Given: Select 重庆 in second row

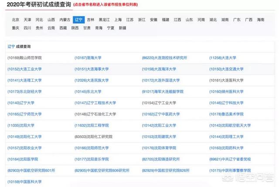Looking at the screenshot, I should [x=16, y=28].
